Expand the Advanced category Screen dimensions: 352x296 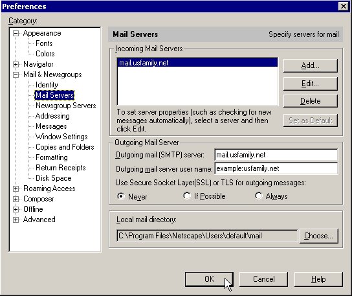(x=16, y=220)
